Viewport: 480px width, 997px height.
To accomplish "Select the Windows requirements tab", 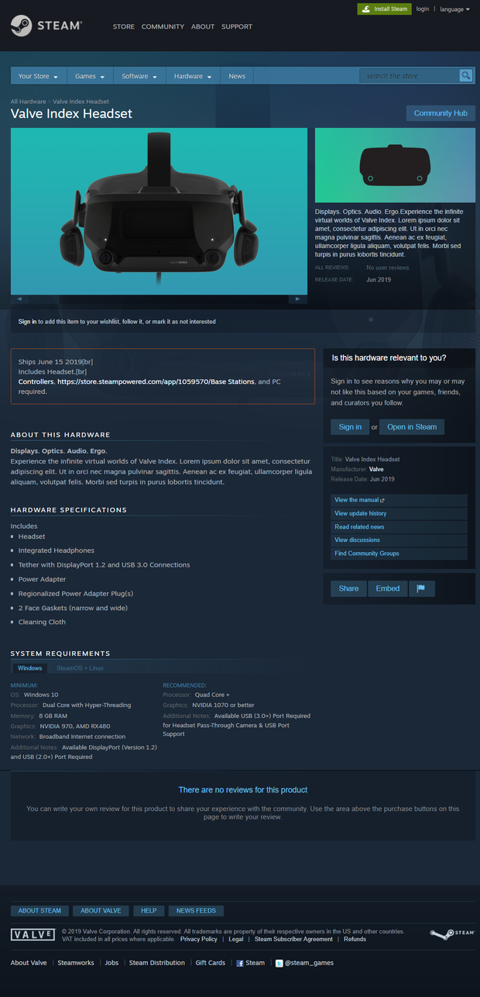I will point(30,668).
